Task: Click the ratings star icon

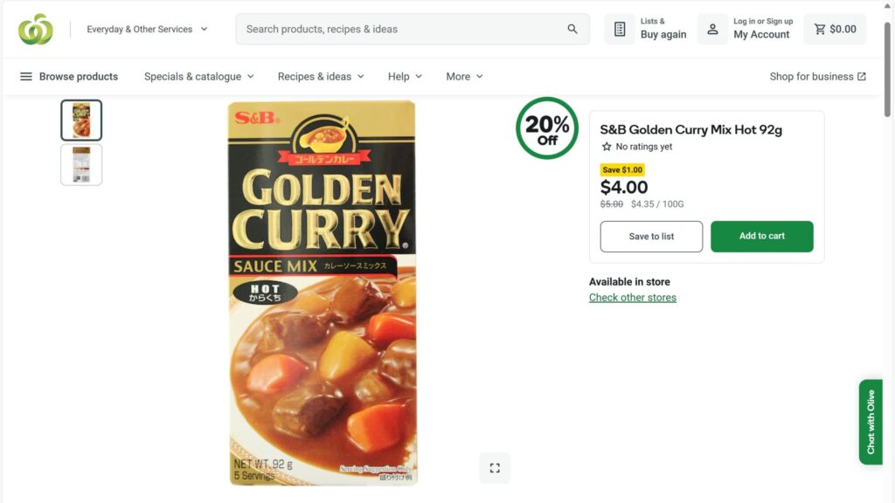Action: (607, 147)
